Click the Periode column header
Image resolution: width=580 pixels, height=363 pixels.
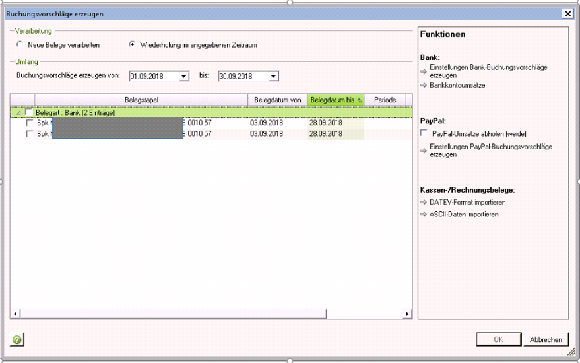385,100
